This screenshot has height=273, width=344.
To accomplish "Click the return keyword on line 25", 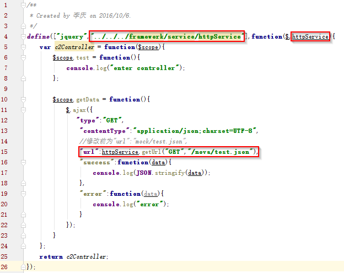I will tap(51, 257).
